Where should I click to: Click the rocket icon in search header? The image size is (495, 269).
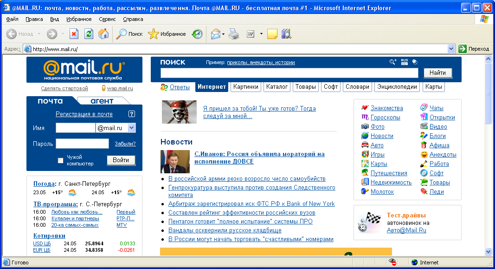click(x=415, y=62)
